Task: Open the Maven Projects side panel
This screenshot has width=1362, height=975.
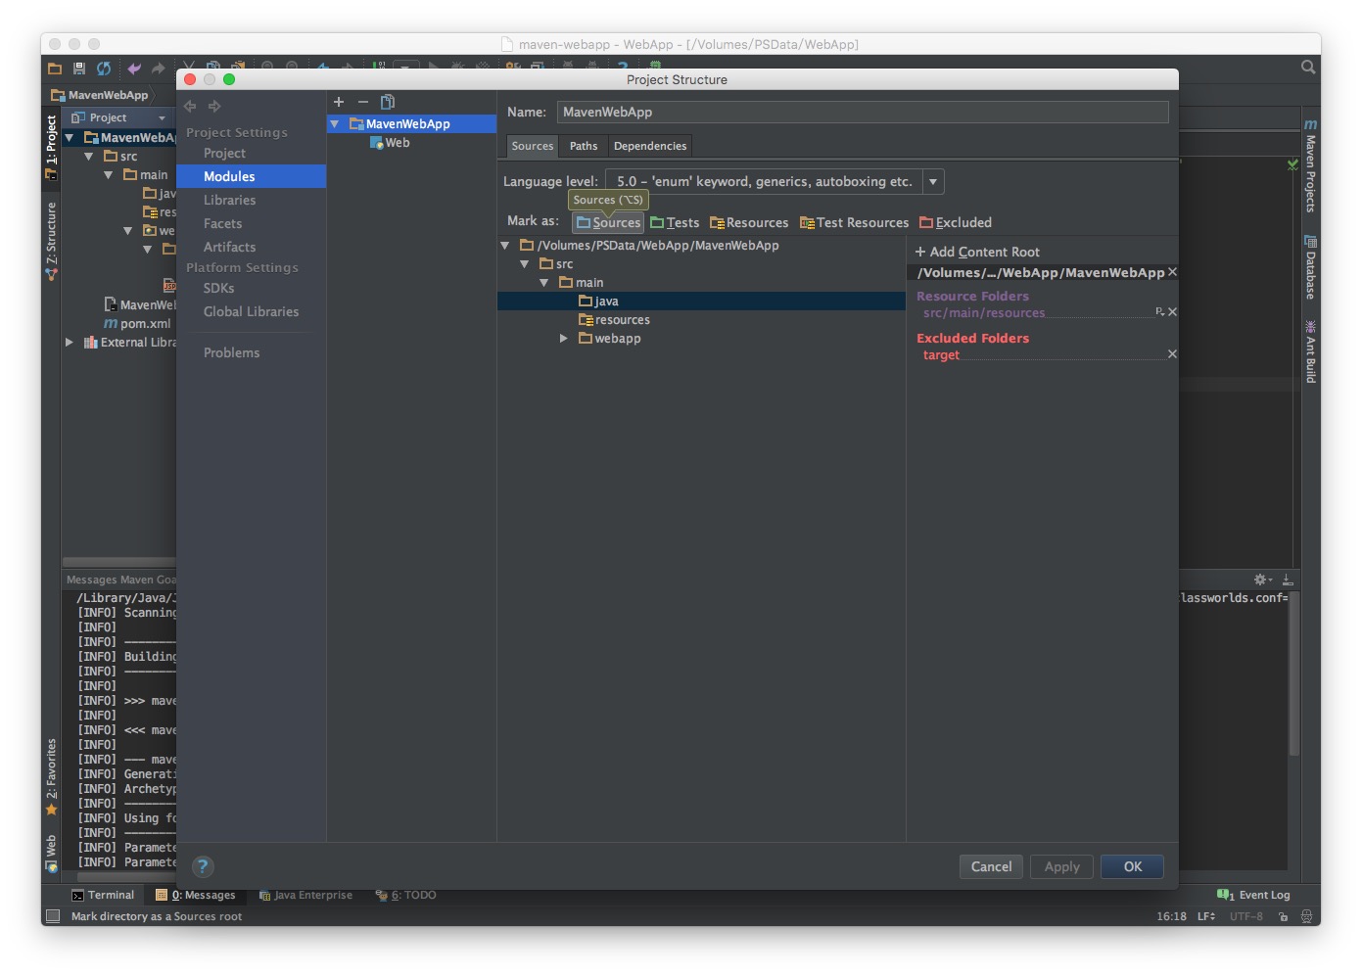Action: pyautogui.click(x=1310, y=166)
